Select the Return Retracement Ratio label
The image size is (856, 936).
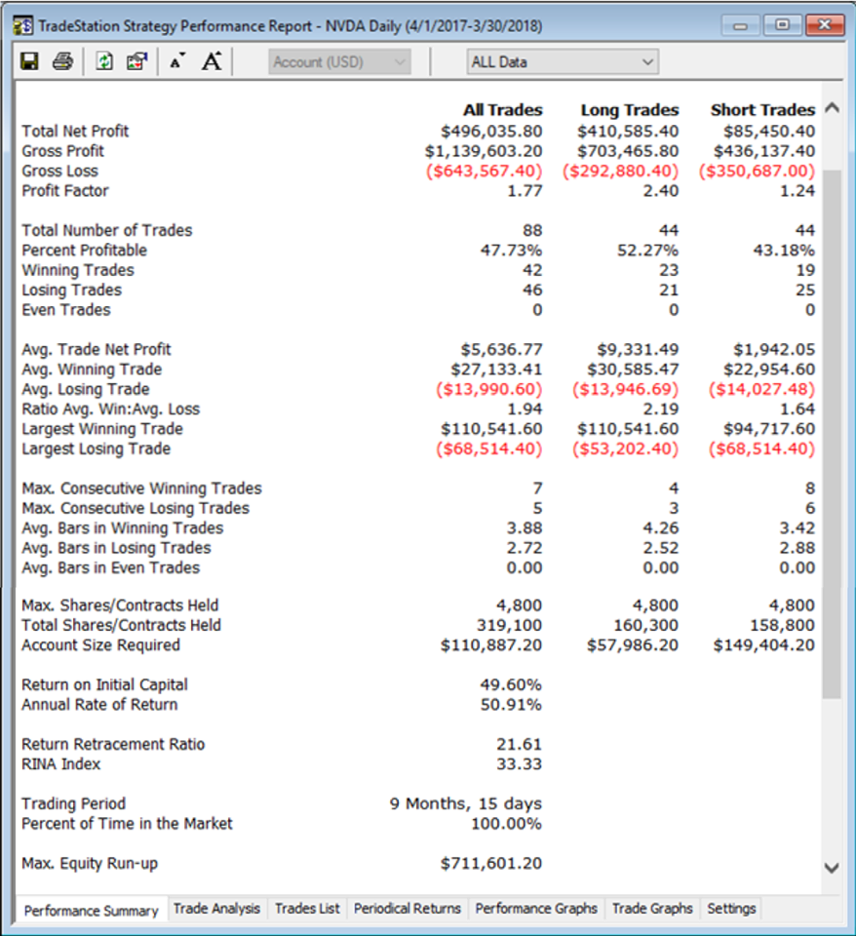point(113,744)
